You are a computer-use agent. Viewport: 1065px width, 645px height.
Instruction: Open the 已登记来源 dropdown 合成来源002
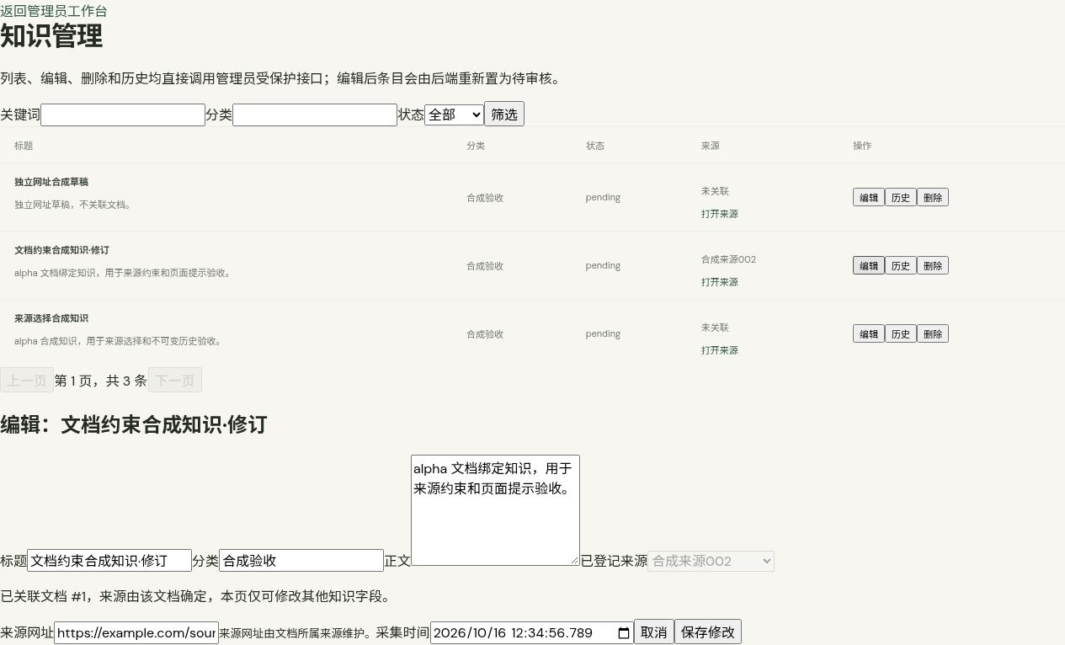click(x=711, y=561)
